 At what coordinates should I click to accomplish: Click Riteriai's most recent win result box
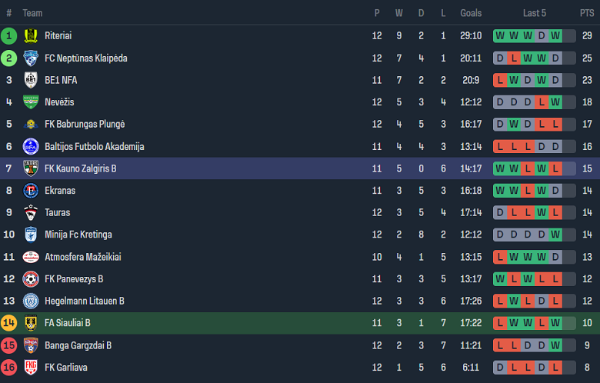point(555,35)
